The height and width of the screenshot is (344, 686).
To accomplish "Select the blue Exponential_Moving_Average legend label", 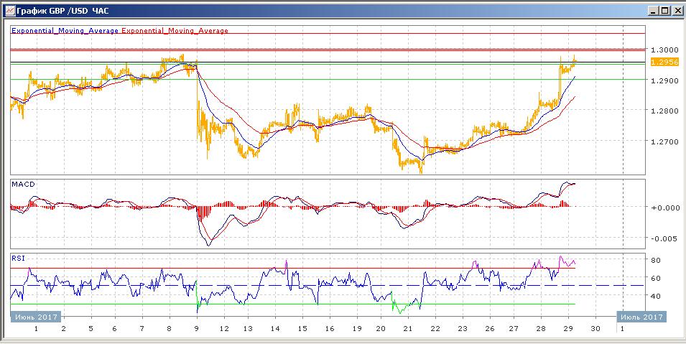I will click(65, 31).
